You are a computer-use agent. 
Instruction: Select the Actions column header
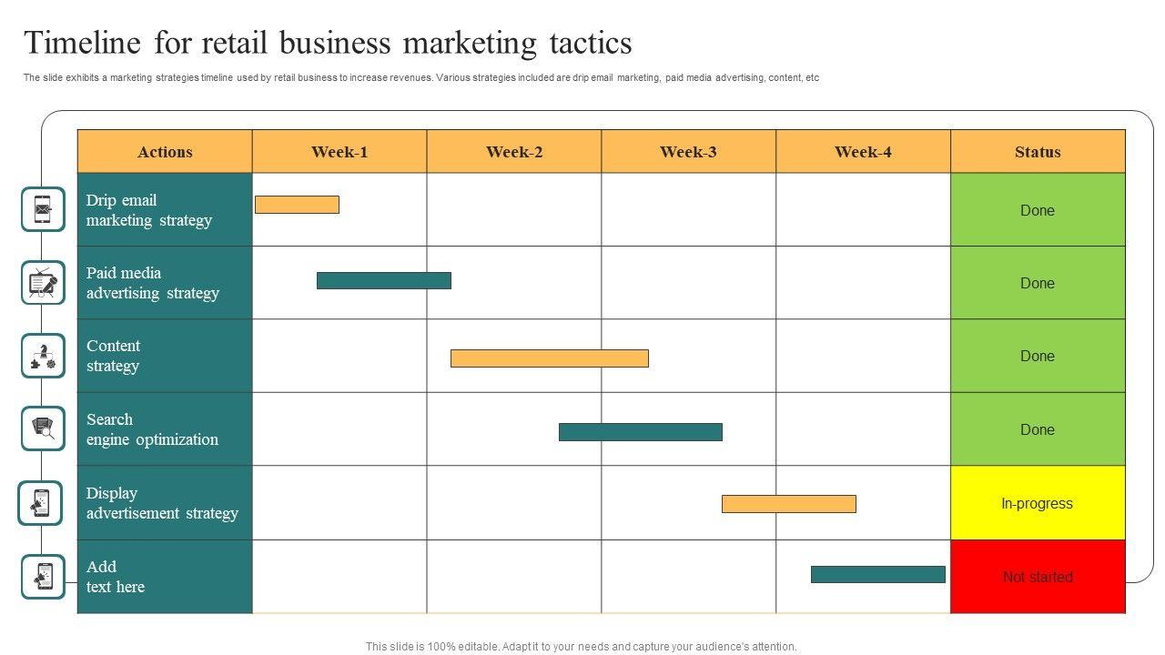click(x=165, y=152)
